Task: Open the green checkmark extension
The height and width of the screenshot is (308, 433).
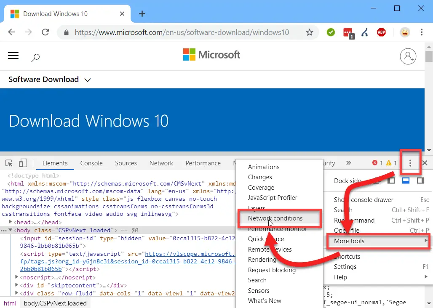Action: (331, 32)
